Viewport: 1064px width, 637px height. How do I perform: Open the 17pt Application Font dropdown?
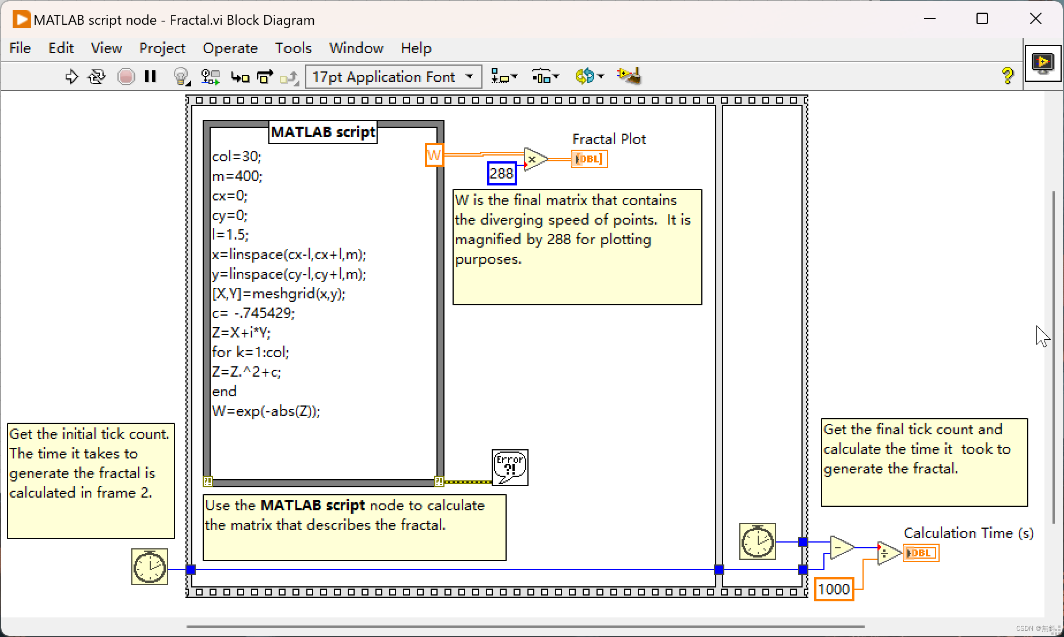(394, 77)
